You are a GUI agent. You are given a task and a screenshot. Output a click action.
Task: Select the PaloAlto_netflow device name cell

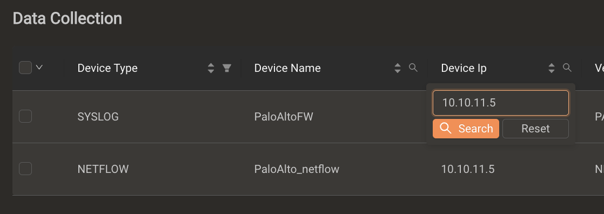[297, 169]
